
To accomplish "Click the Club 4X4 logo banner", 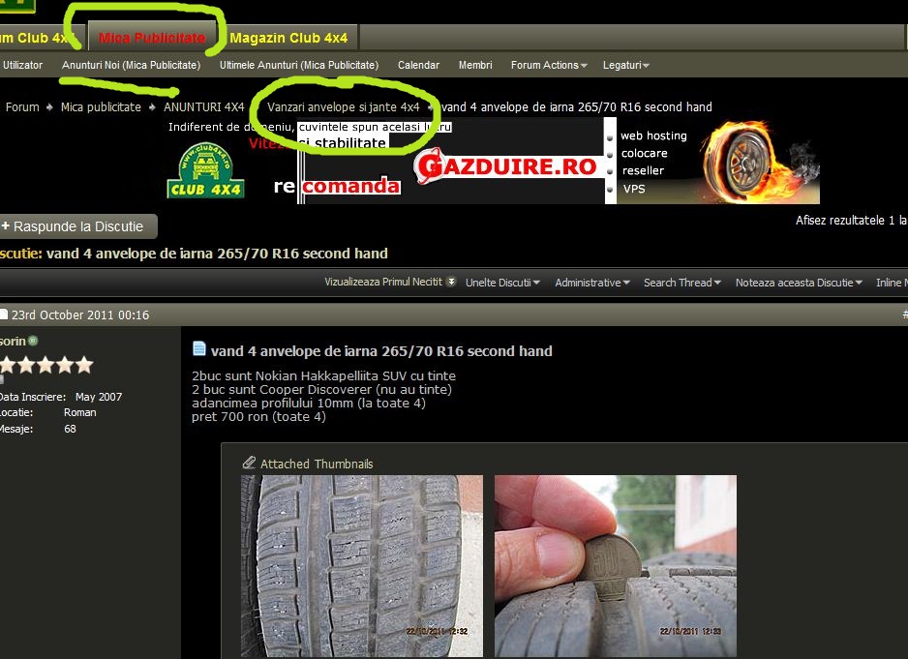I will click(205, 171).
